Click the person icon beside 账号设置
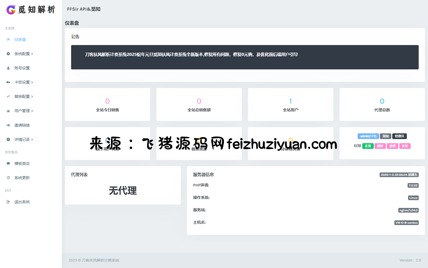The image size is (428, 268). 8,68
